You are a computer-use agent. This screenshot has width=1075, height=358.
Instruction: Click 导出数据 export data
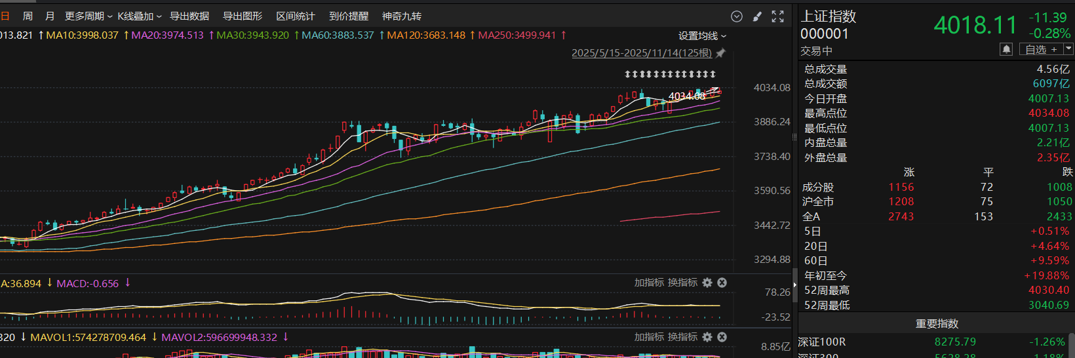(189, 16)
